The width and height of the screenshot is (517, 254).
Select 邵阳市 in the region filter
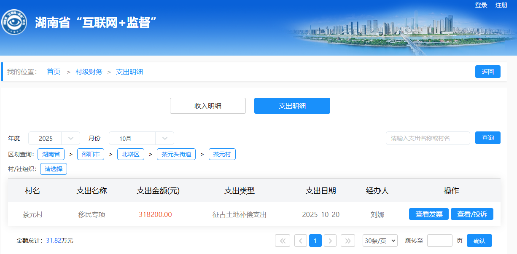pyautogui.click(x=91, y=154)
